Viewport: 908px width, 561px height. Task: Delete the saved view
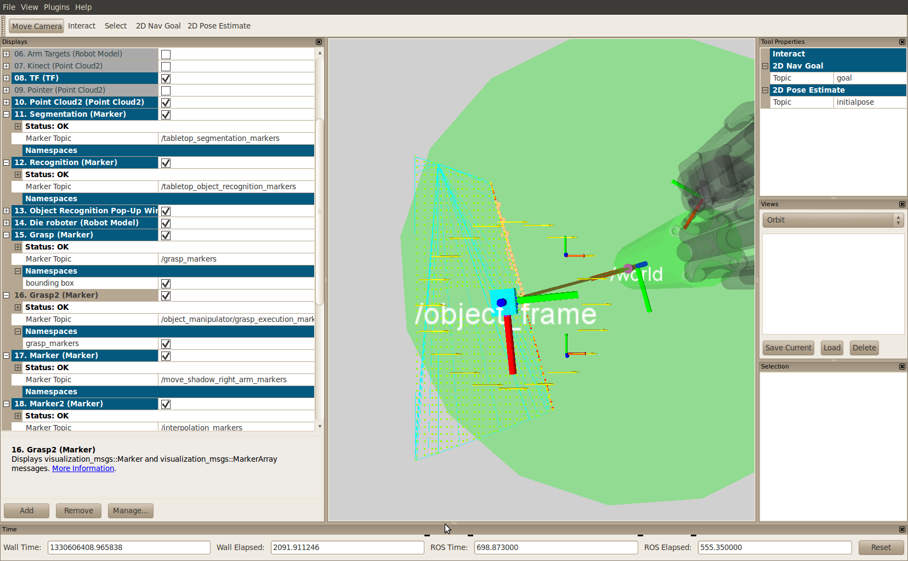click(x=864, y=348)
